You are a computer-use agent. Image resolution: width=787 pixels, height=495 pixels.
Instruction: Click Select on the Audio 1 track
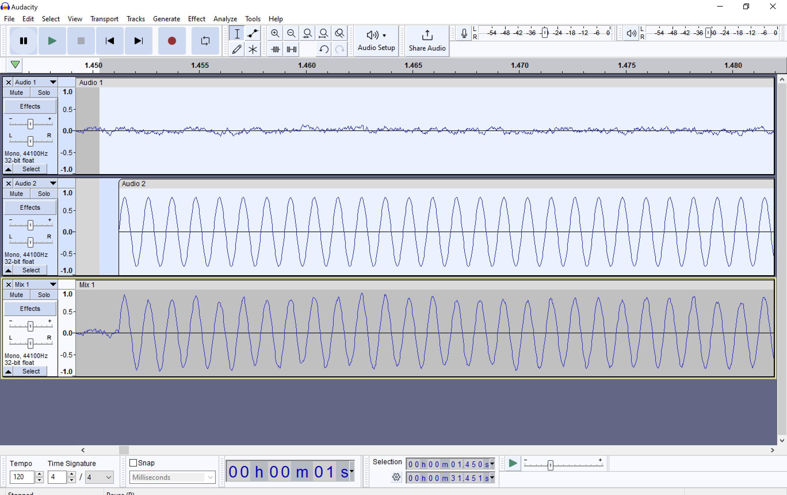[31, 169]
